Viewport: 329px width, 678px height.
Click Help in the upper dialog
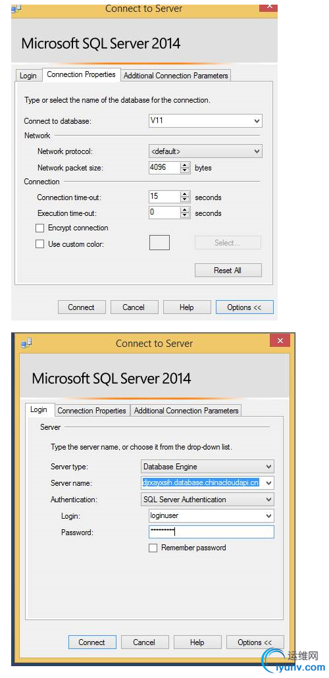(186, 307)
